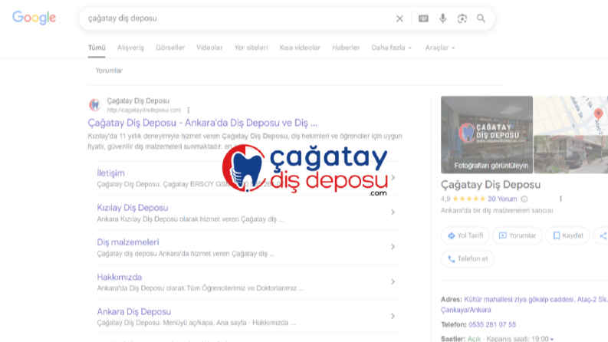Open the Hakkımızda sitelink

(120, 278)
